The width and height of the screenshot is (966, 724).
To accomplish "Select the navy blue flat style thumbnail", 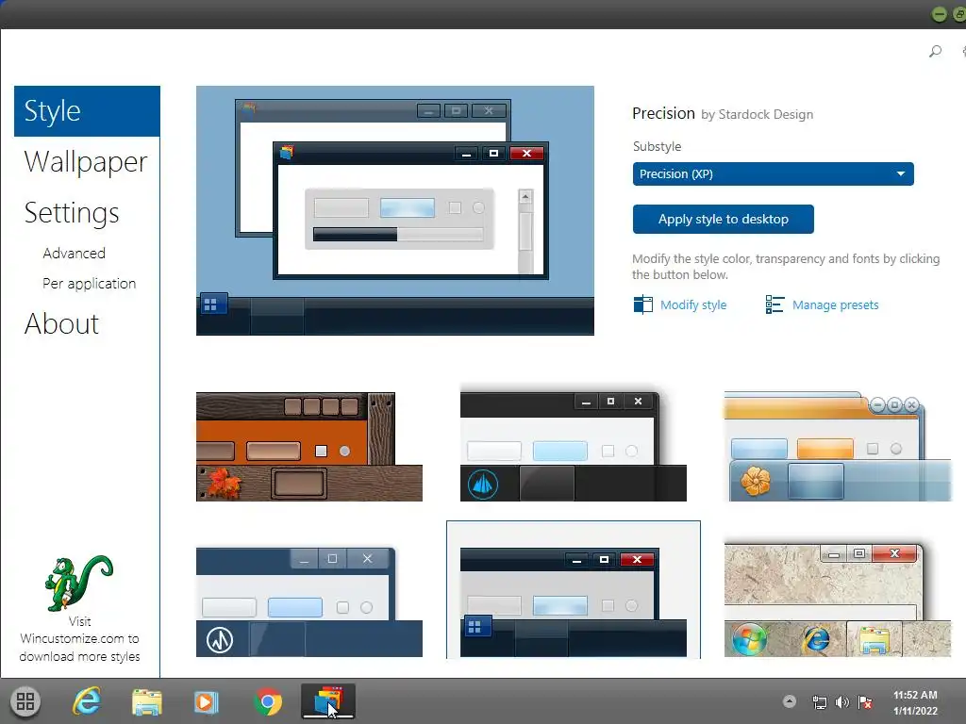I will click(x=309, y=601).
